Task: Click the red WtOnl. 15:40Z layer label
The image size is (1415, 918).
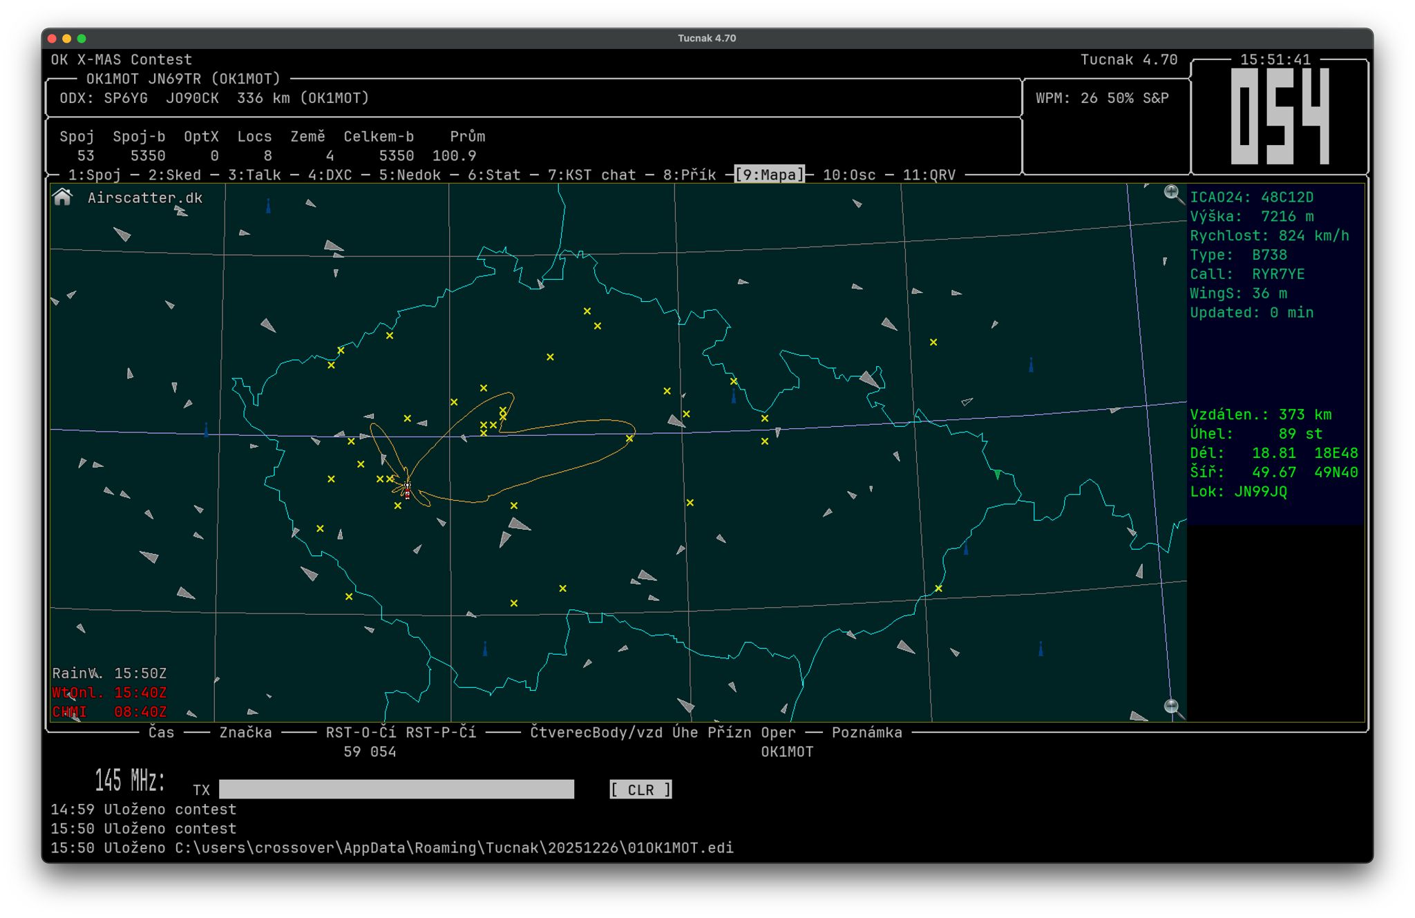Action: tap(109, 692)
